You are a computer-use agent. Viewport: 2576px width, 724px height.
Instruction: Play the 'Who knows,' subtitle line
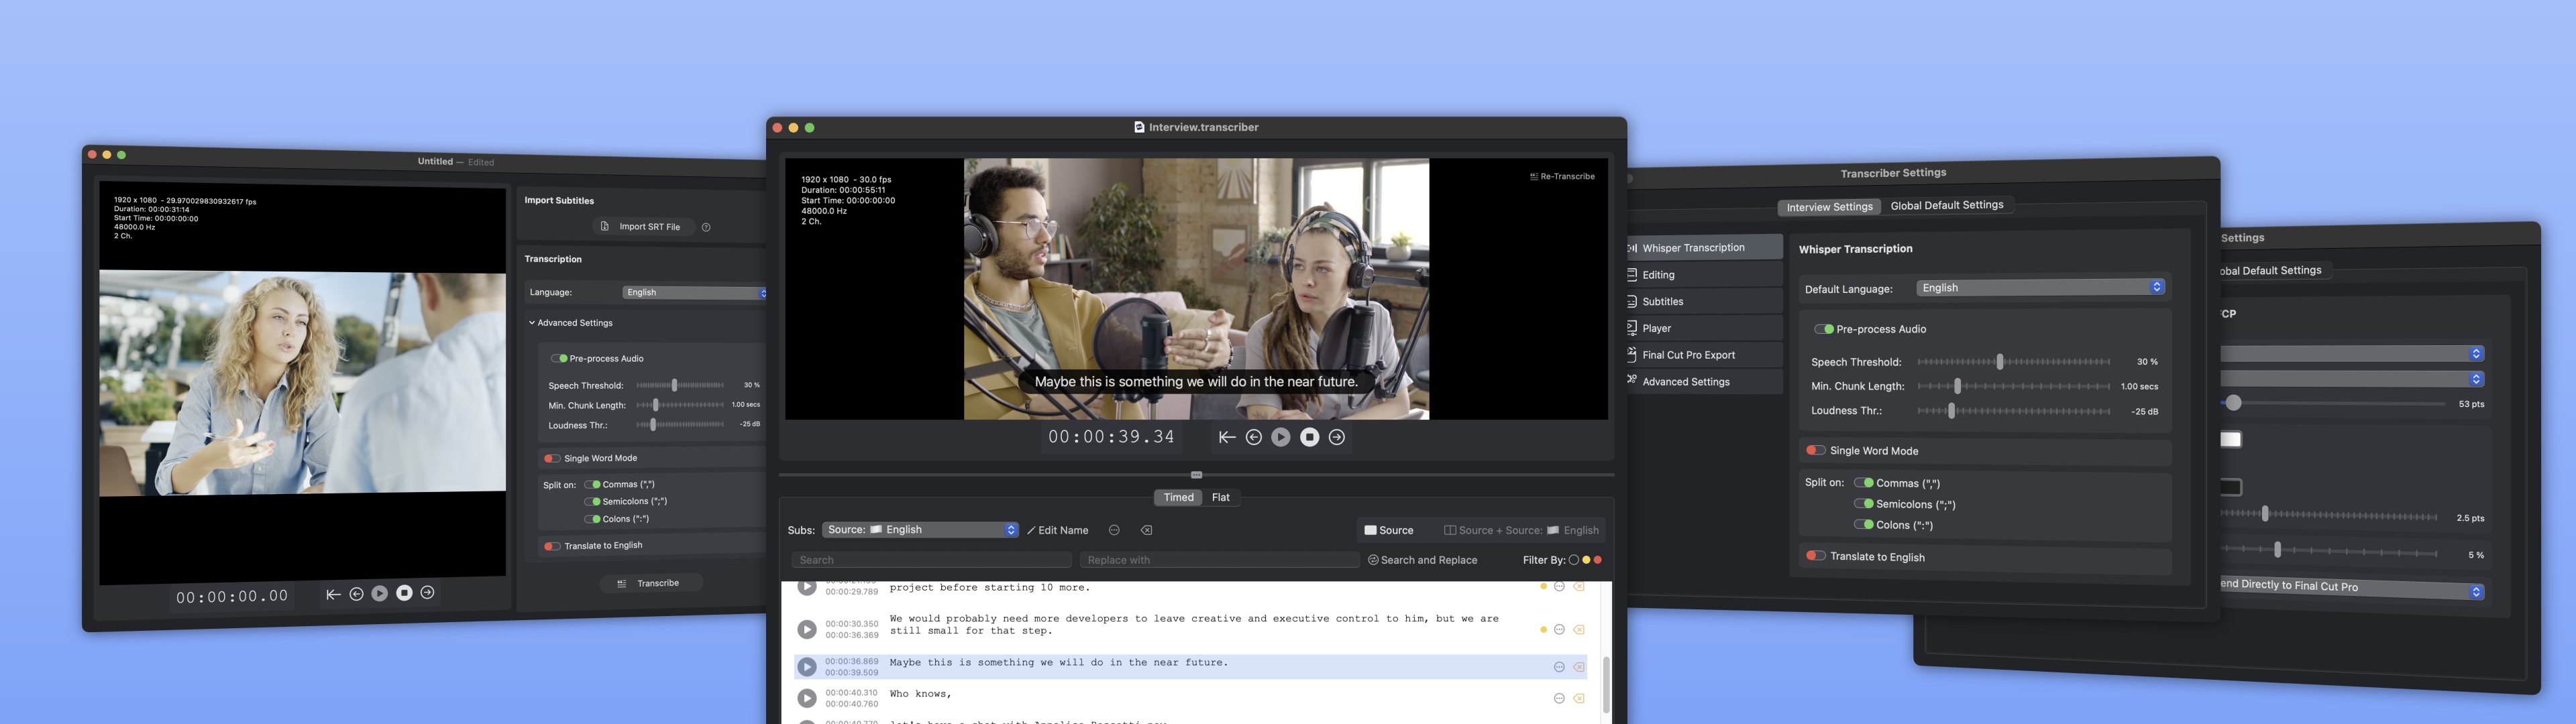(x=807, y=698)
